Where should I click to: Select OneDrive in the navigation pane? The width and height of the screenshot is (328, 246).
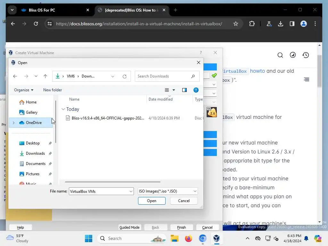(31, 123)
